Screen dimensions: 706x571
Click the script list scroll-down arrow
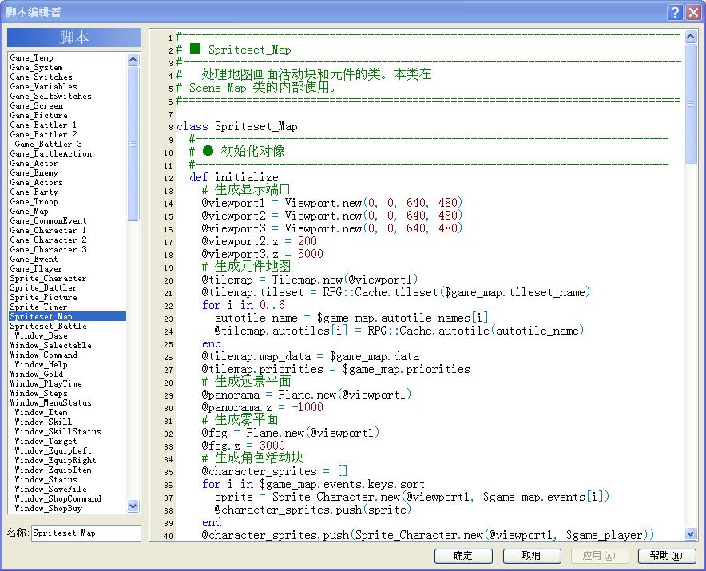(x=133, y=506)
